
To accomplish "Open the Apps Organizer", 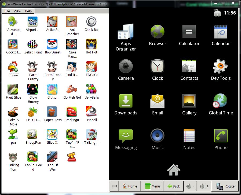I will coord(126,31).
